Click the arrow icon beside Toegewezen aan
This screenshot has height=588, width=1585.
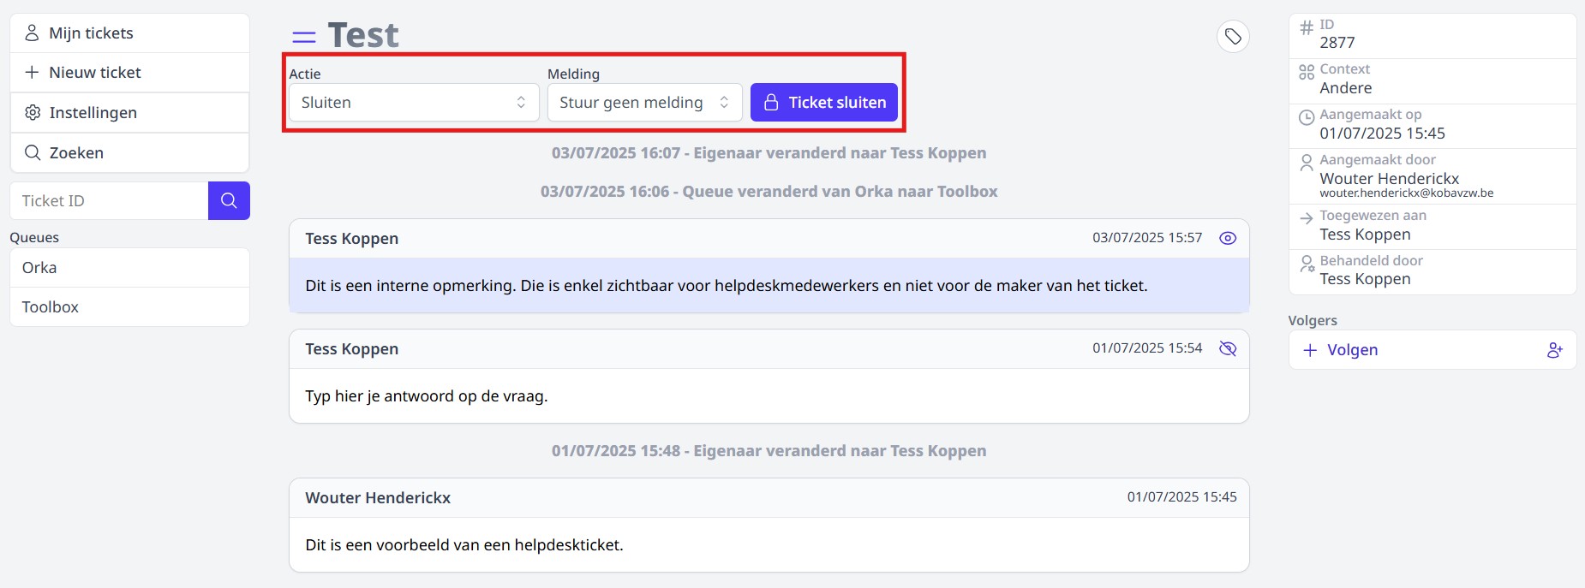tap(1307, 218)
